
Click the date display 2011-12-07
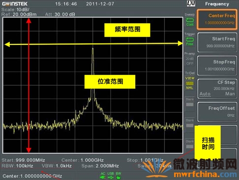coord(100,4)
